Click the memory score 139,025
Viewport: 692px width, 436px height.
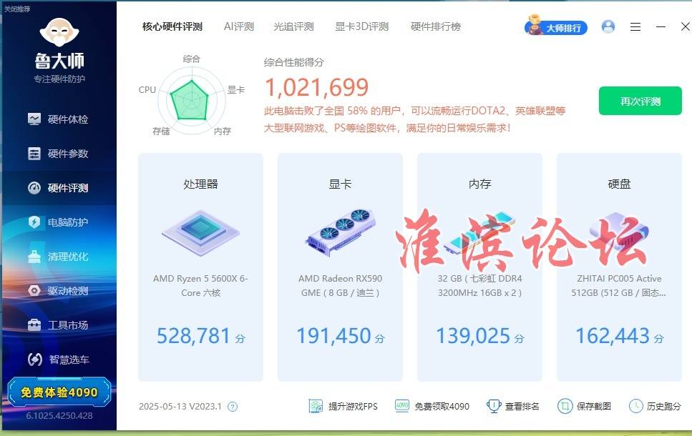point(473,336)
